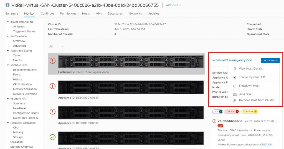Select chassis image for appliance DE600190100832

coord(131,113)
